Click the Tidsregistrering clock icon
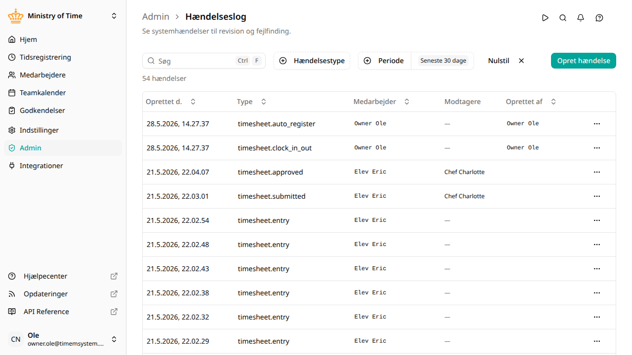This screenshot has width=632, height=355. click(x=12, y=57)
